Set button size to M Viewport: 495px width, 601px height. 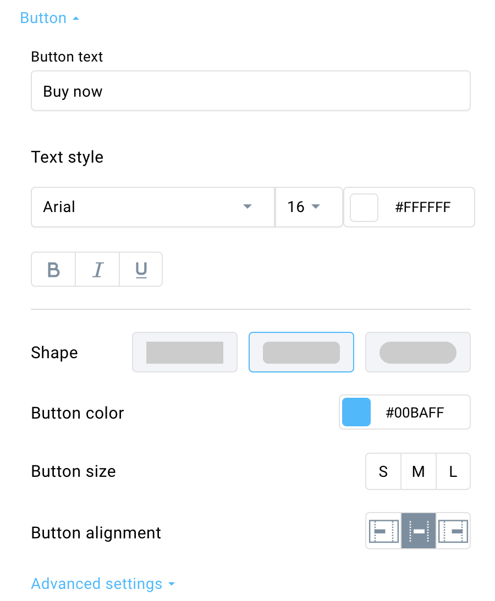tap(418, 471)
